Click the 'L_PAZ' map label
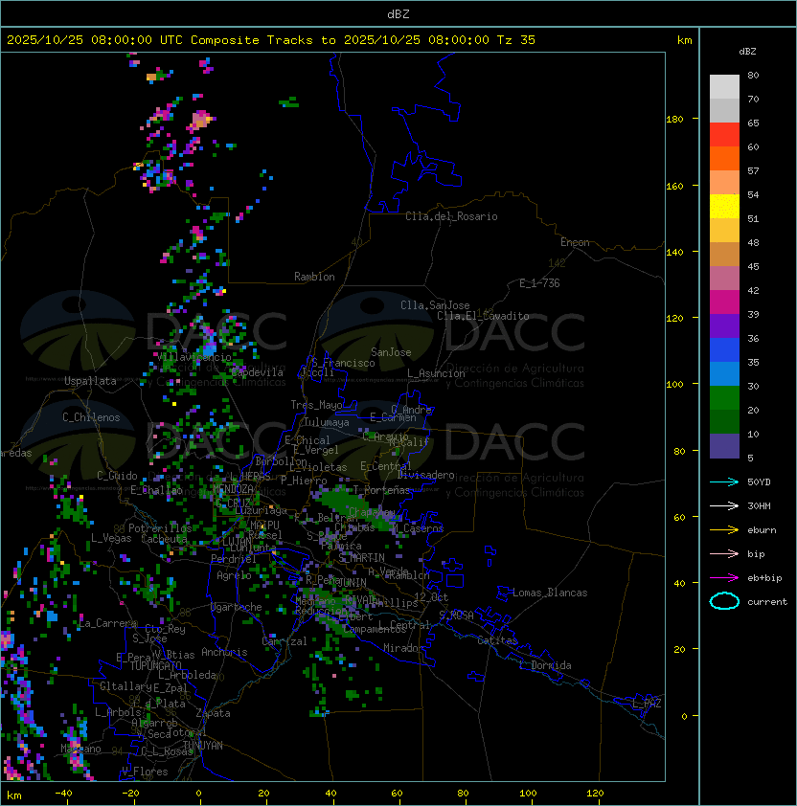797x806 pixels. pyautogui.click(x=647, y=704)
